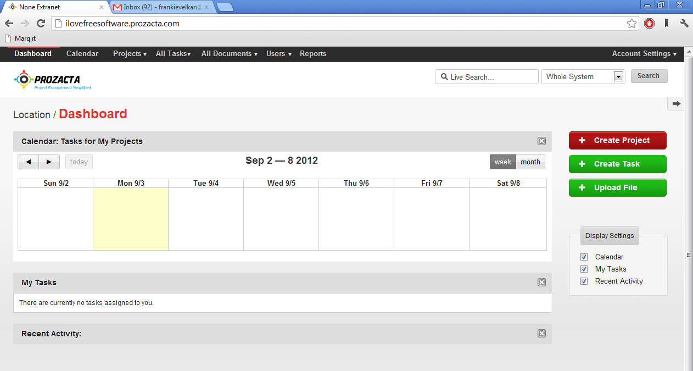Image resolution: width=693 pixels, height=371 pixels.
Task: Close the Gmail Inbox browser tab
Action: [x=206, y=7]
